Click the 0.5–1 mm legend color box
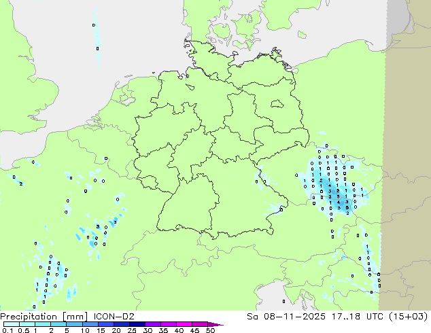The height and width of the screenshot is (333, 431). coord(27,324)
